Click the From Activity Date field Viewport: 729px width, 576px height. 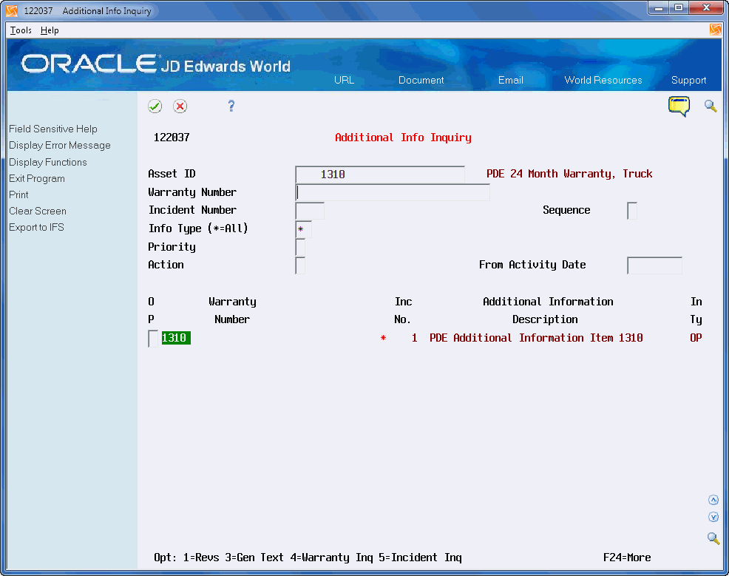[654, 265]
